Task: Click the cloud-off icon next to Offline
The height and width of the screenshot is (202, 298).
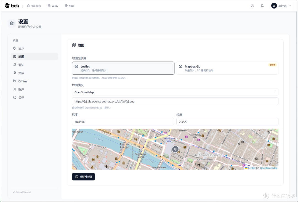Action: coord(15,81)
